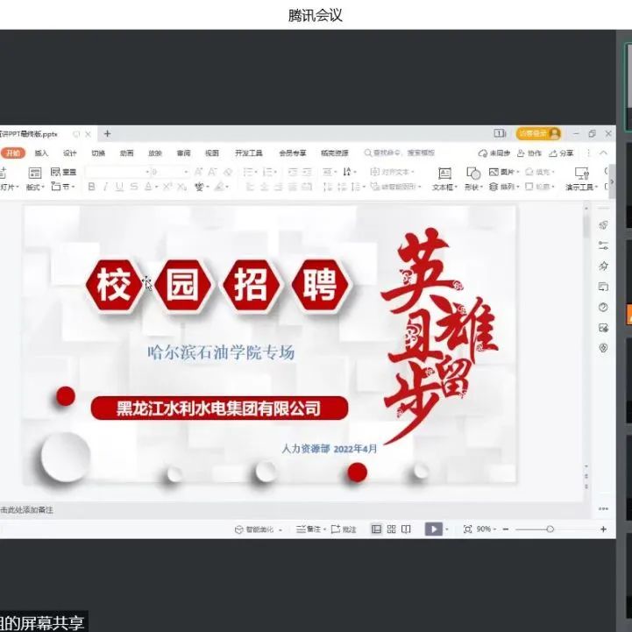This screenshot has height=632, width=632.
Task: Toggle italic text formatting
Action: pyautogui.click(x=105, y=187)
